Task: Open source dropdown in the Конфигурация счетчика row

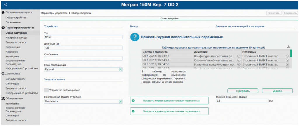Action: tap(287, 56)
